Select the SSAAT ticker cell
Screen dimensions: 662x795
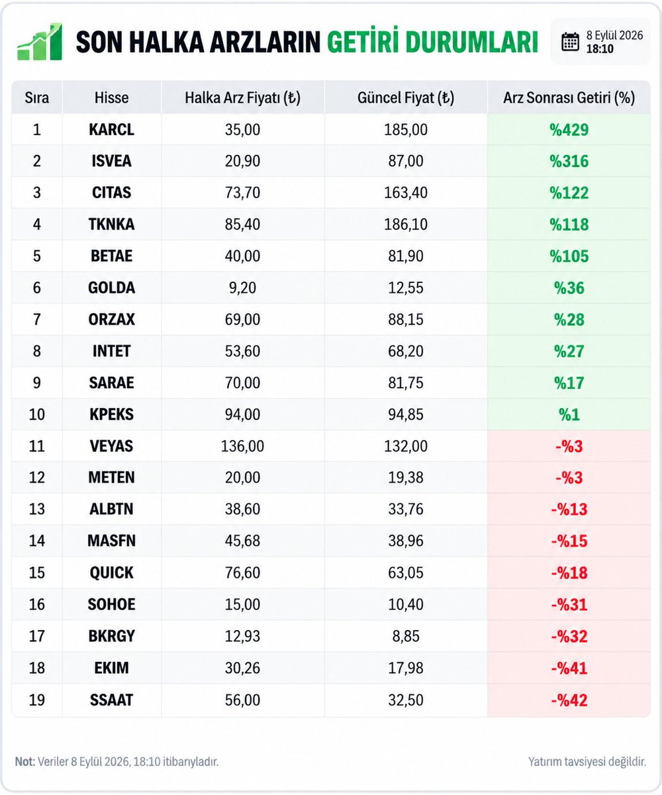click(x=111, y=700)
